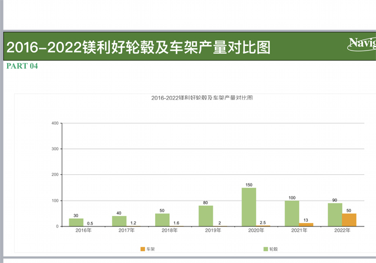Image resolution: width=376 pixels, height=263 pixels.
Task: Click the green 2018年 bar labeled 50
Action: 162,219
